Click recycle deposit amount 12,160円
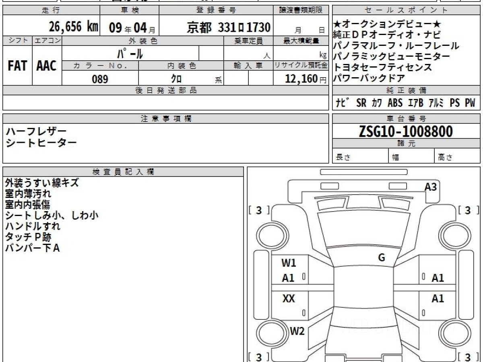The height and width of the screenshot is (362, 483). pos(306,79)
